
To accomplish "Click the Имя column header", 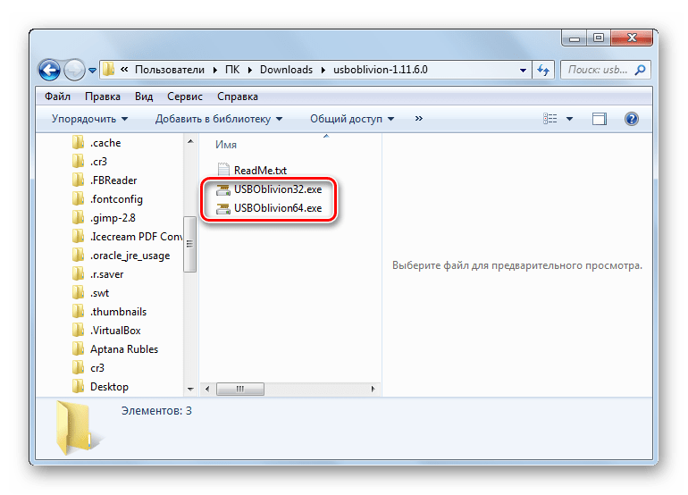I will 226,145.
